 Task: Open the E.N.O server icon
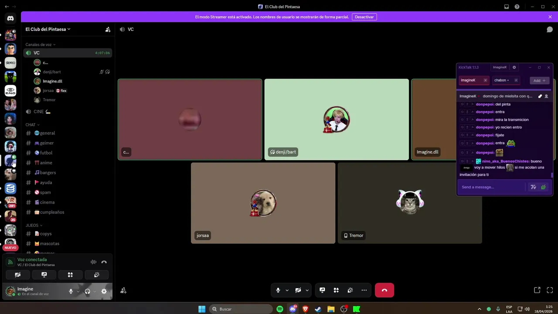click(x=10, y=91)
